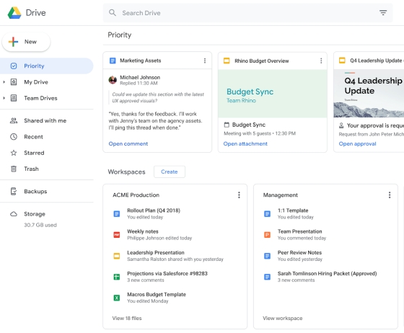The image size is (404, 333).
Task: Click Marketing Assets Docs file icon
Action: [x=113, y=61]
